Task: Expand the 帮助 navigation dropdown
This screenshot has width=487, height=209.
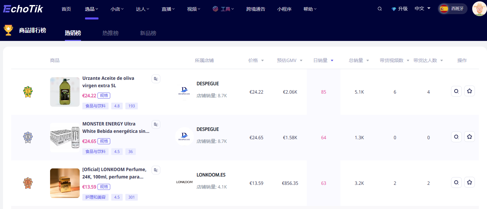Action: point(310,9)
